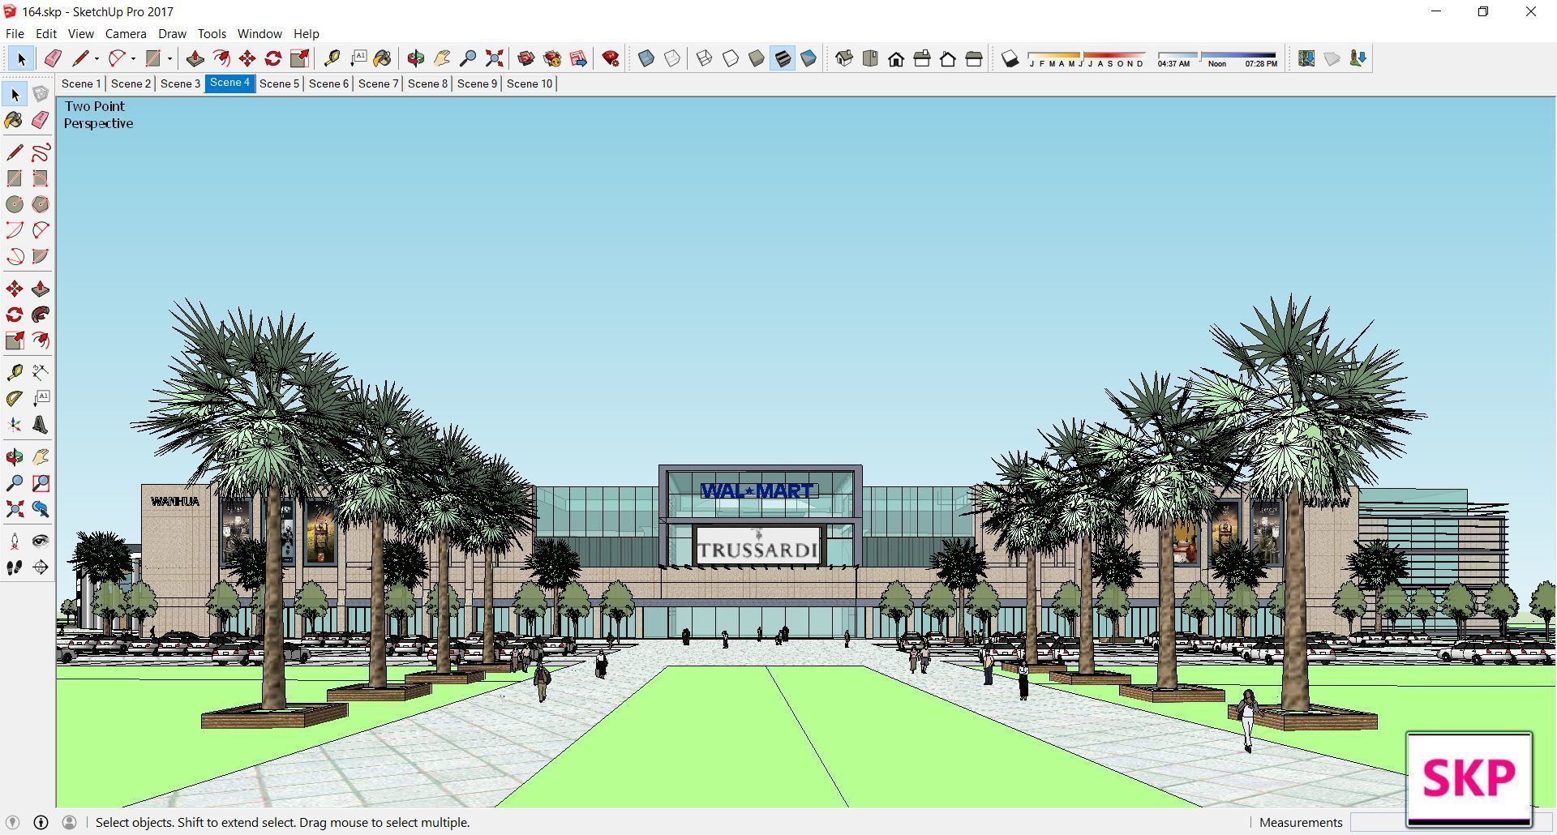This screenshot has width=1557, height=835.
Task: Switch to Scene 1 tab
Action: point(81,83)
